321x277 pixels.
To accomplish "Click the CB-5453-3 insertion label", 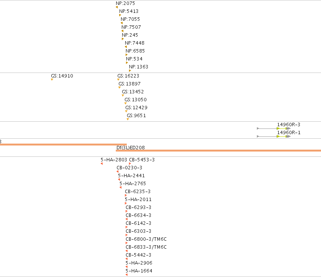I will [142, 160].
